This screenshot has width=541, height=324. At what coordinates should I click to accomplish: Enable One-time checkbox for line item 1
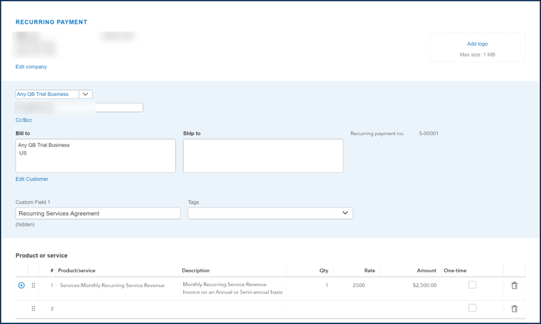point(472,283)
